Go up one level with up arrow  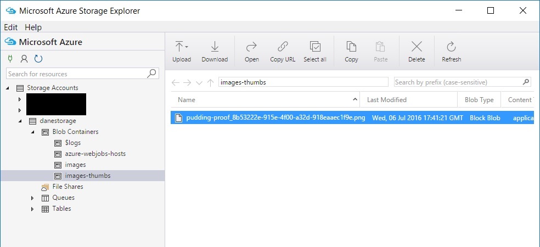point(210,83)
